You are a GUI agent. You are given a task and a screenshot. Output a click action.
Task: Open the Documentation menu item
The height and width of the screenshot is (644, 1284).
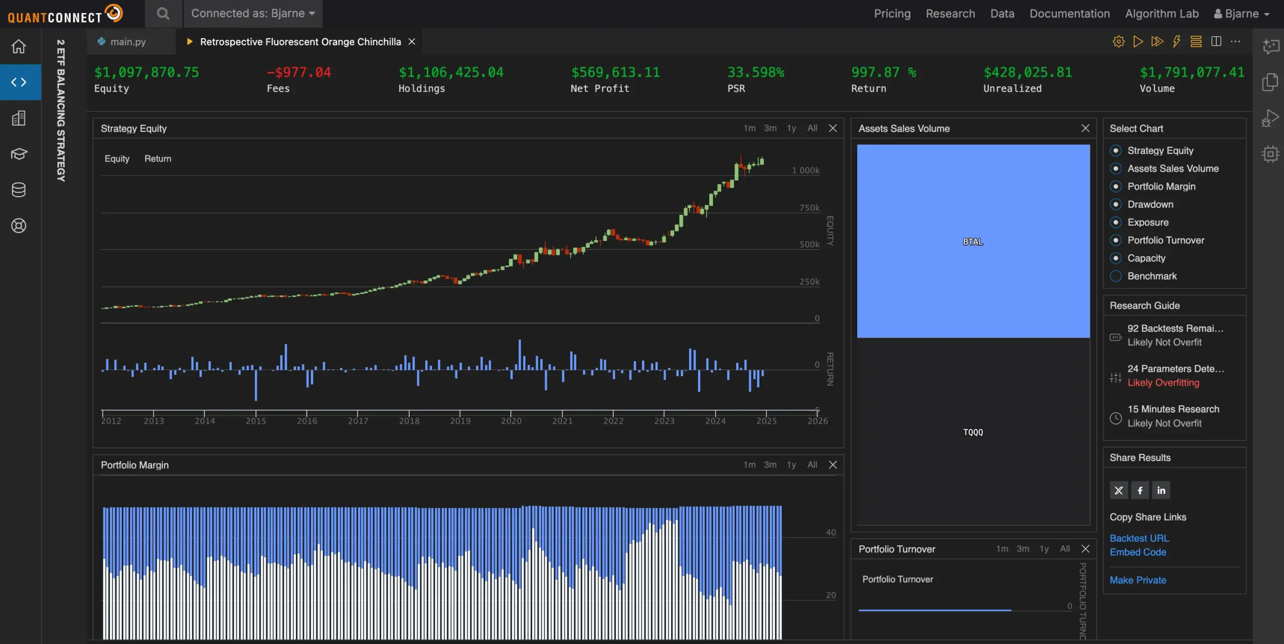coord(1069,14)
